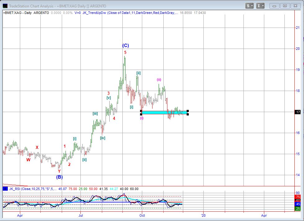Open the S dropdown in the title bar

point(249,6)
